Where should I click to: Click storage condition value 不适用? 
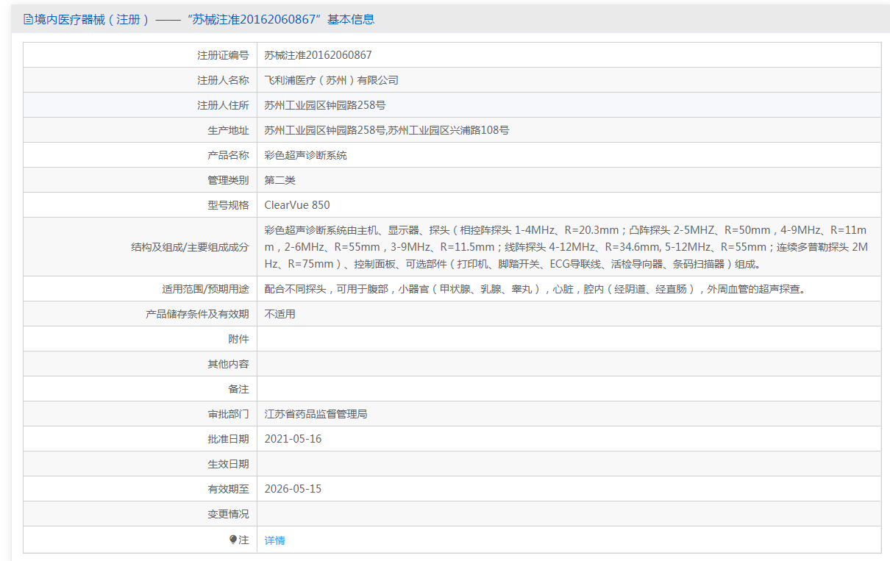point(280,314)
